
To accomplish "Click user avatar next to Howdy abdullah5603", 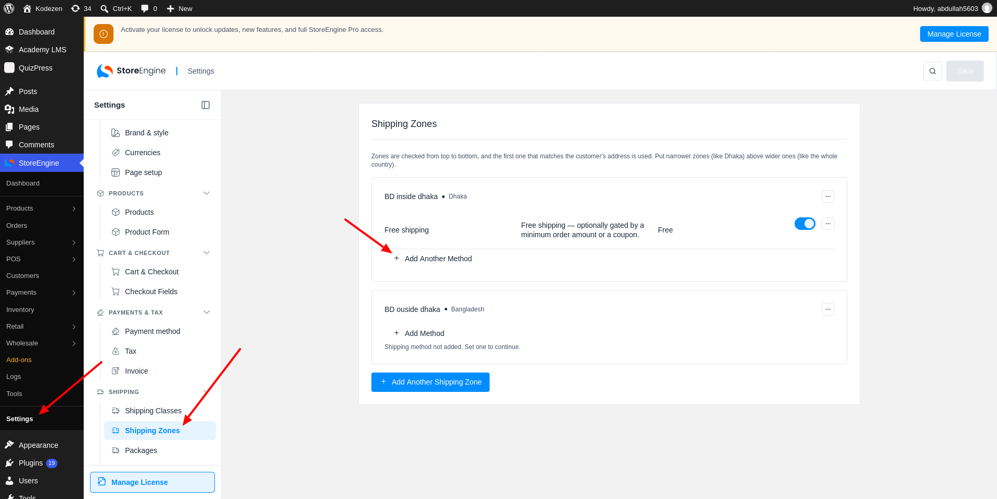I will click(987, 8).
